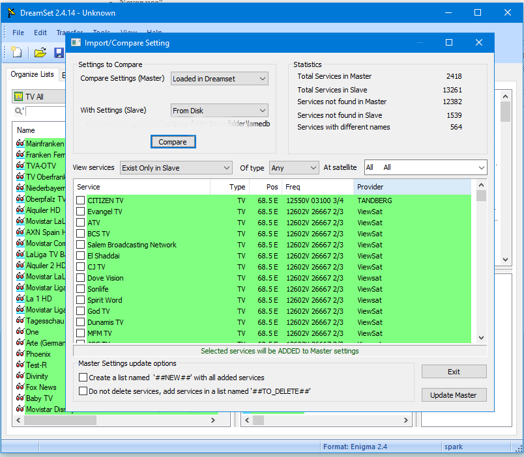524x457 pixels.
Task: Click the Compare button
Action: [x=173, y=142]
